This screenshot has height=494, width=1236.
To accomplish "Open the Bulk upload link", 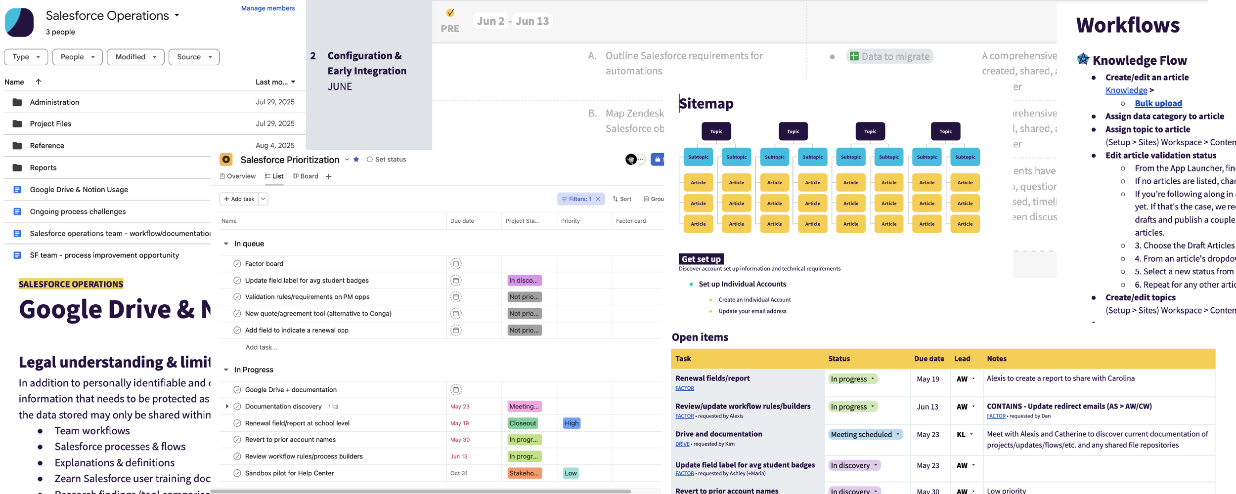I will pyautogui.click(x=1158, y=103).
